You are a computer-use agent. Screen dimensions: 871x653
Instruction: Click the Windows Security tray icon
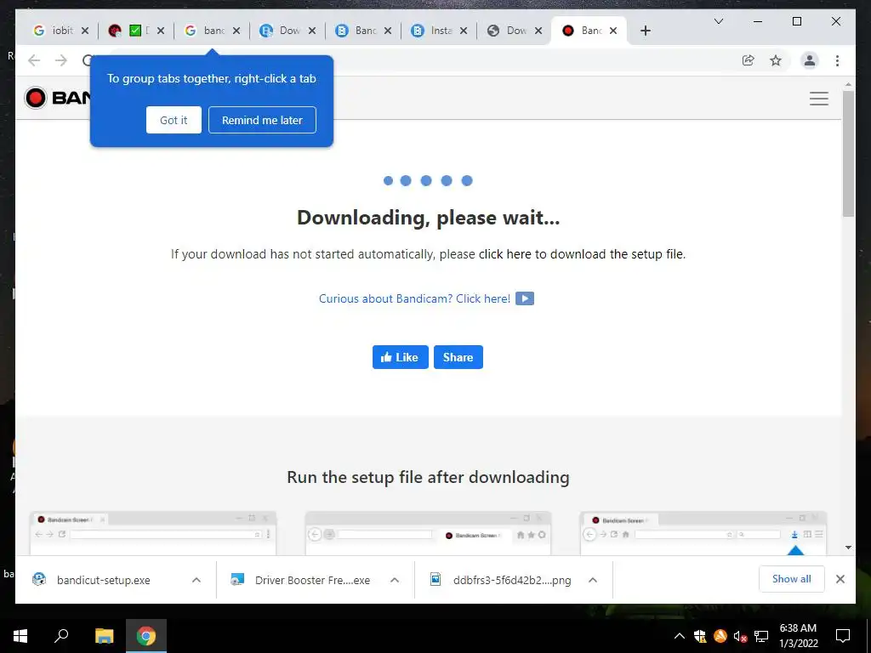[700, 636]
